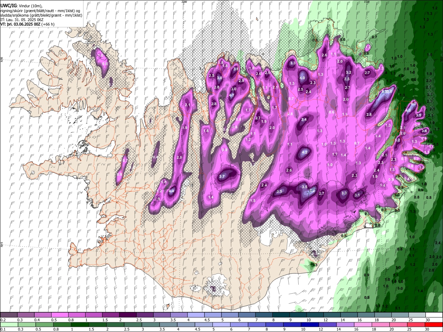Pick the lavender snow swatch between 4 and 4.5
443x332 pixels.
(x=195, y=315)
